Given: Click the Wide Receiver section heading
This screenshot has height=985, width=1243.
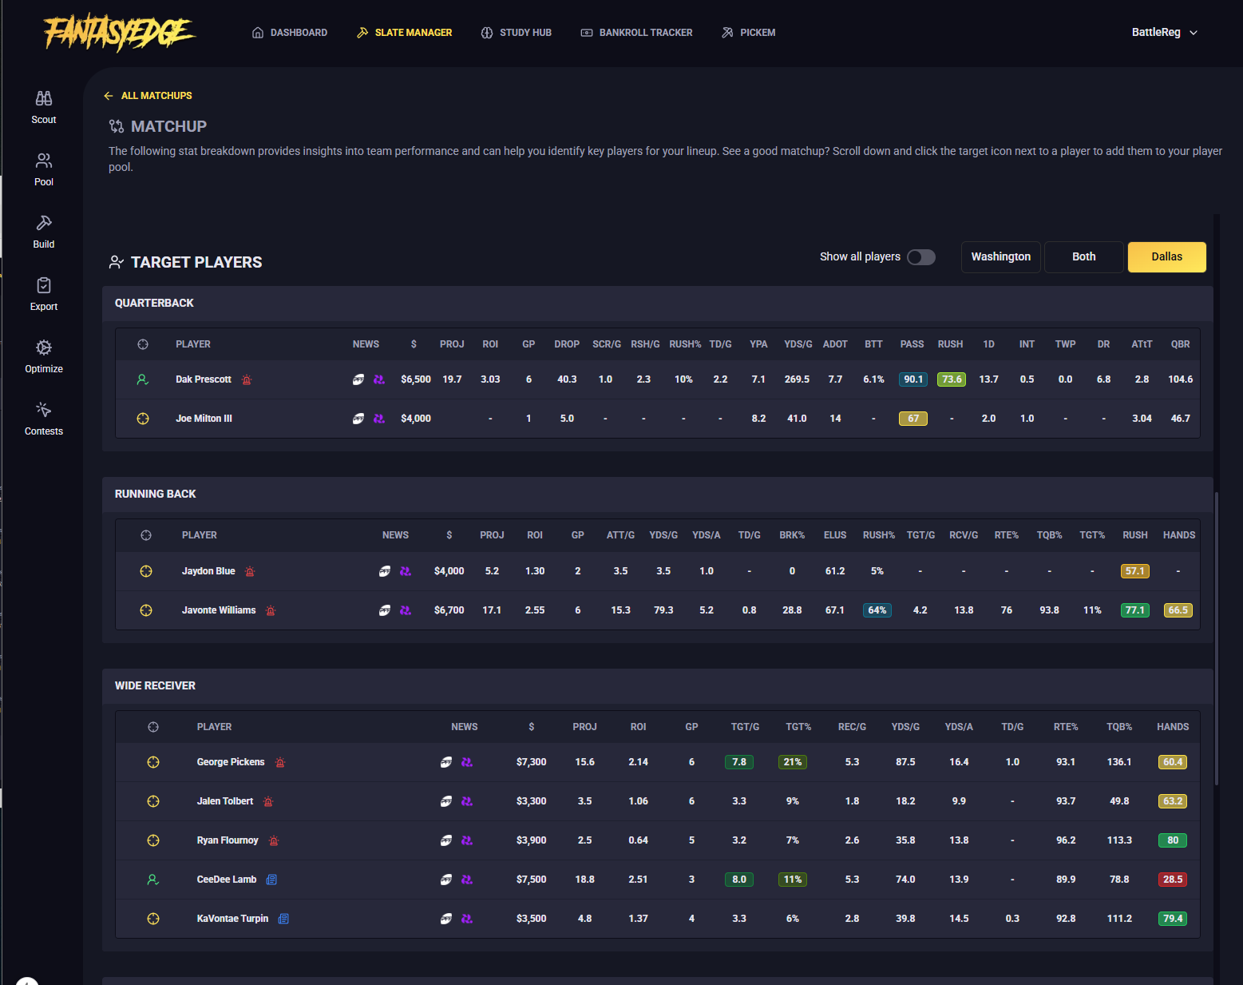Looking at the screenshot, I should pyautogui.click(x=155, y=686).
